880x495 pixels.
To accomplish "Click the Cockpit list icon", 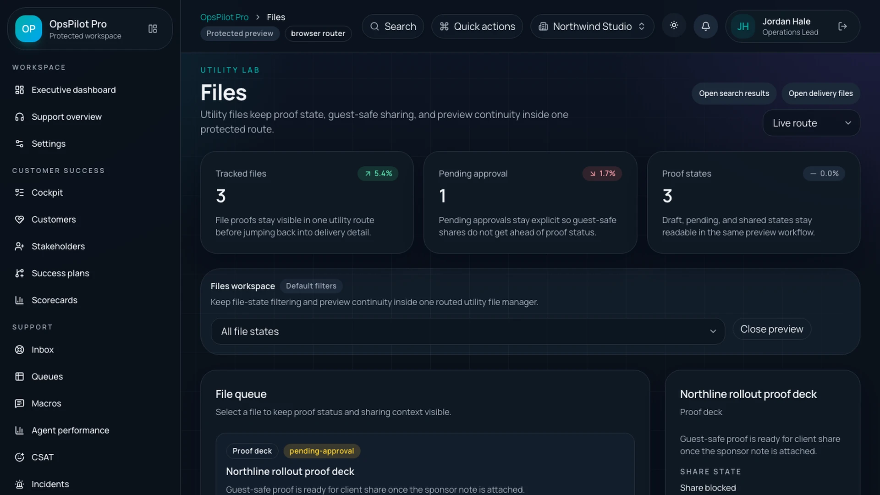I will pyautogui.click(x=19, y=192).
